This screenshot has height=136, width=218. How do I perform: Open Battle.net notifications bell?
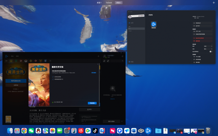point(98,56)
